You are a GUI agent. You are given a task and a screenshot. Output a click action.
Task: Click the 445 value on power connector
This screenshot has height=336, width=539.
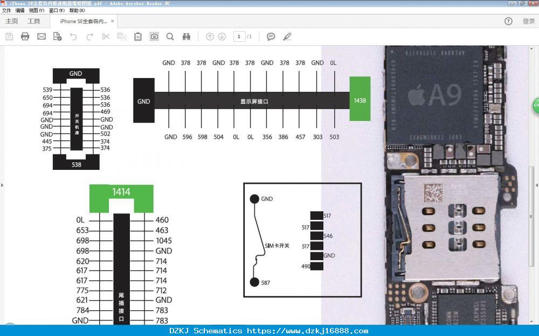[47, 141]
